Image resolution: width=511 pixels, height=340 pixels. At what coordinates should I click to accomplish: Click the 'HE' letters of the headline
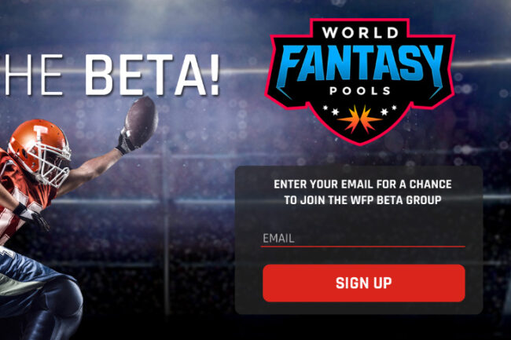tap(31, 75)
